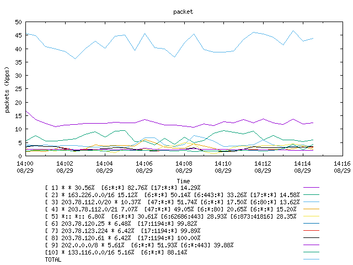Click the dark blue line sample for entry 6

pyautogui.click(x=311, y=224)
